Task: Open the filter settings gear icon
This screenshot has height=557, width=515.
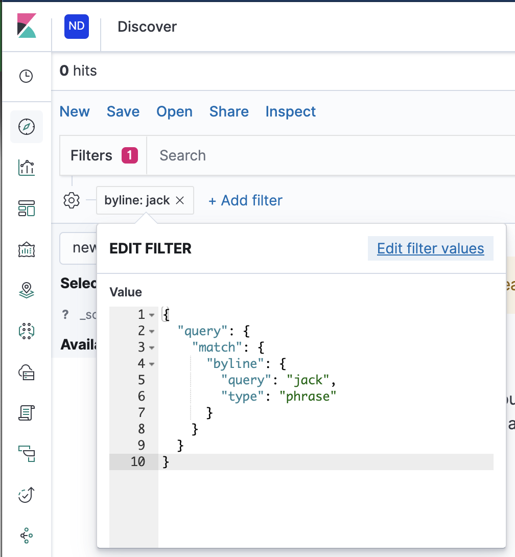Action: [72, 200]
